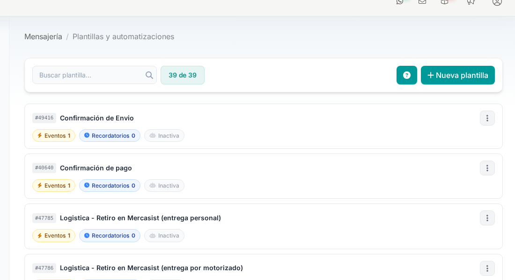Image resolution: width=515 pixels, height=280 pixels.
Task: Open the WhatsApp icon in top bar
Action: tap(400, 2)
